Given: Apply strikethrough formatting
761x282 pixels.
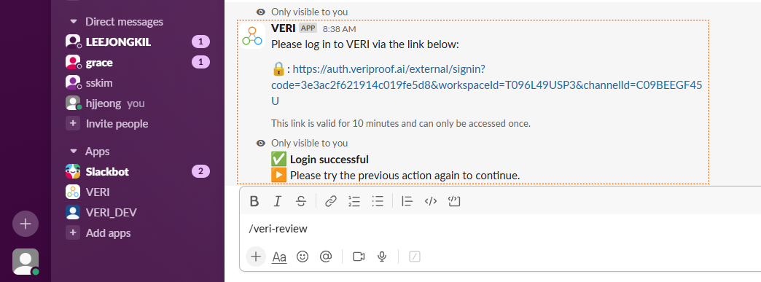Looking at the screenshot, I should pos(301,201).
